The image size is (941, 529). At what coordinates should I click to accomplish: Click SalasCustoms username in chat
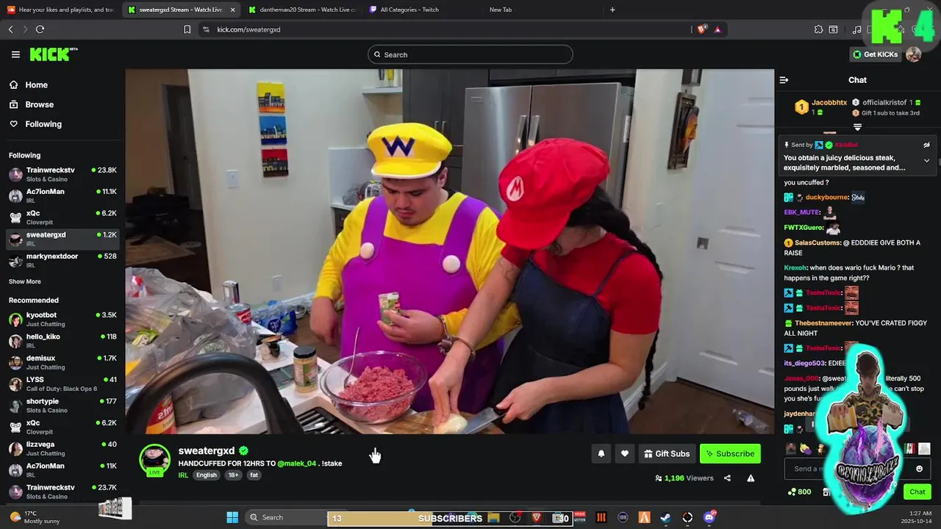(817, 242)
